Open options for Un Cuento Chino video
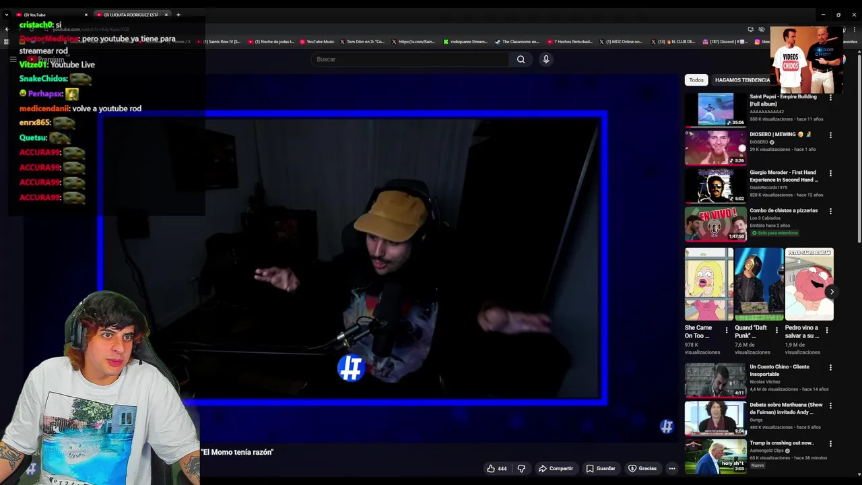Viewport: 862px width, 485px height. (830, 368)
